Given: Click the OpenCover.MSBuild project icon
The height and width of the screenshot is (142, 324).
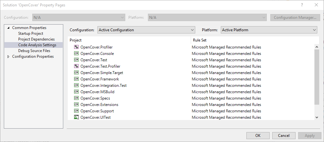Looking at the screenshot, I should click(76, 92).
